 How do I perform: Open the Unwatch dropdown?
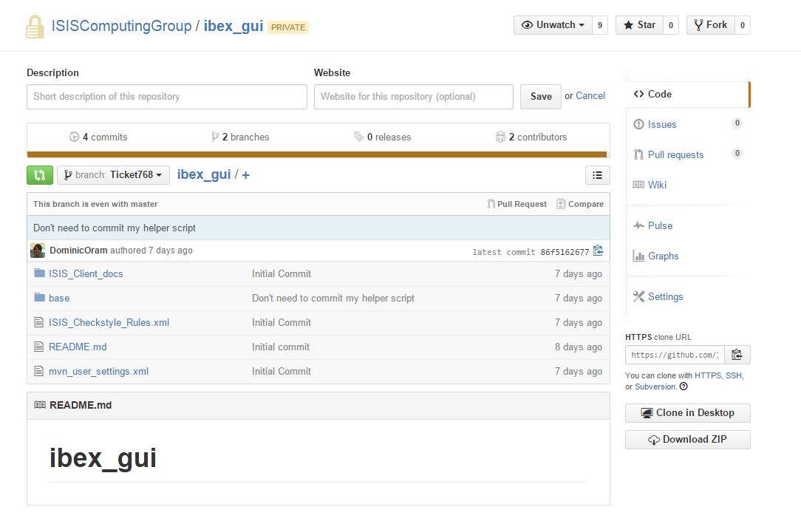553,25
